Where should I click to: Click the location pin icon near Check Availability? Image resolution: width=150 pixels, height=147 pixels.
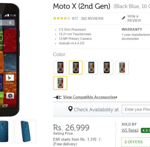70,109
